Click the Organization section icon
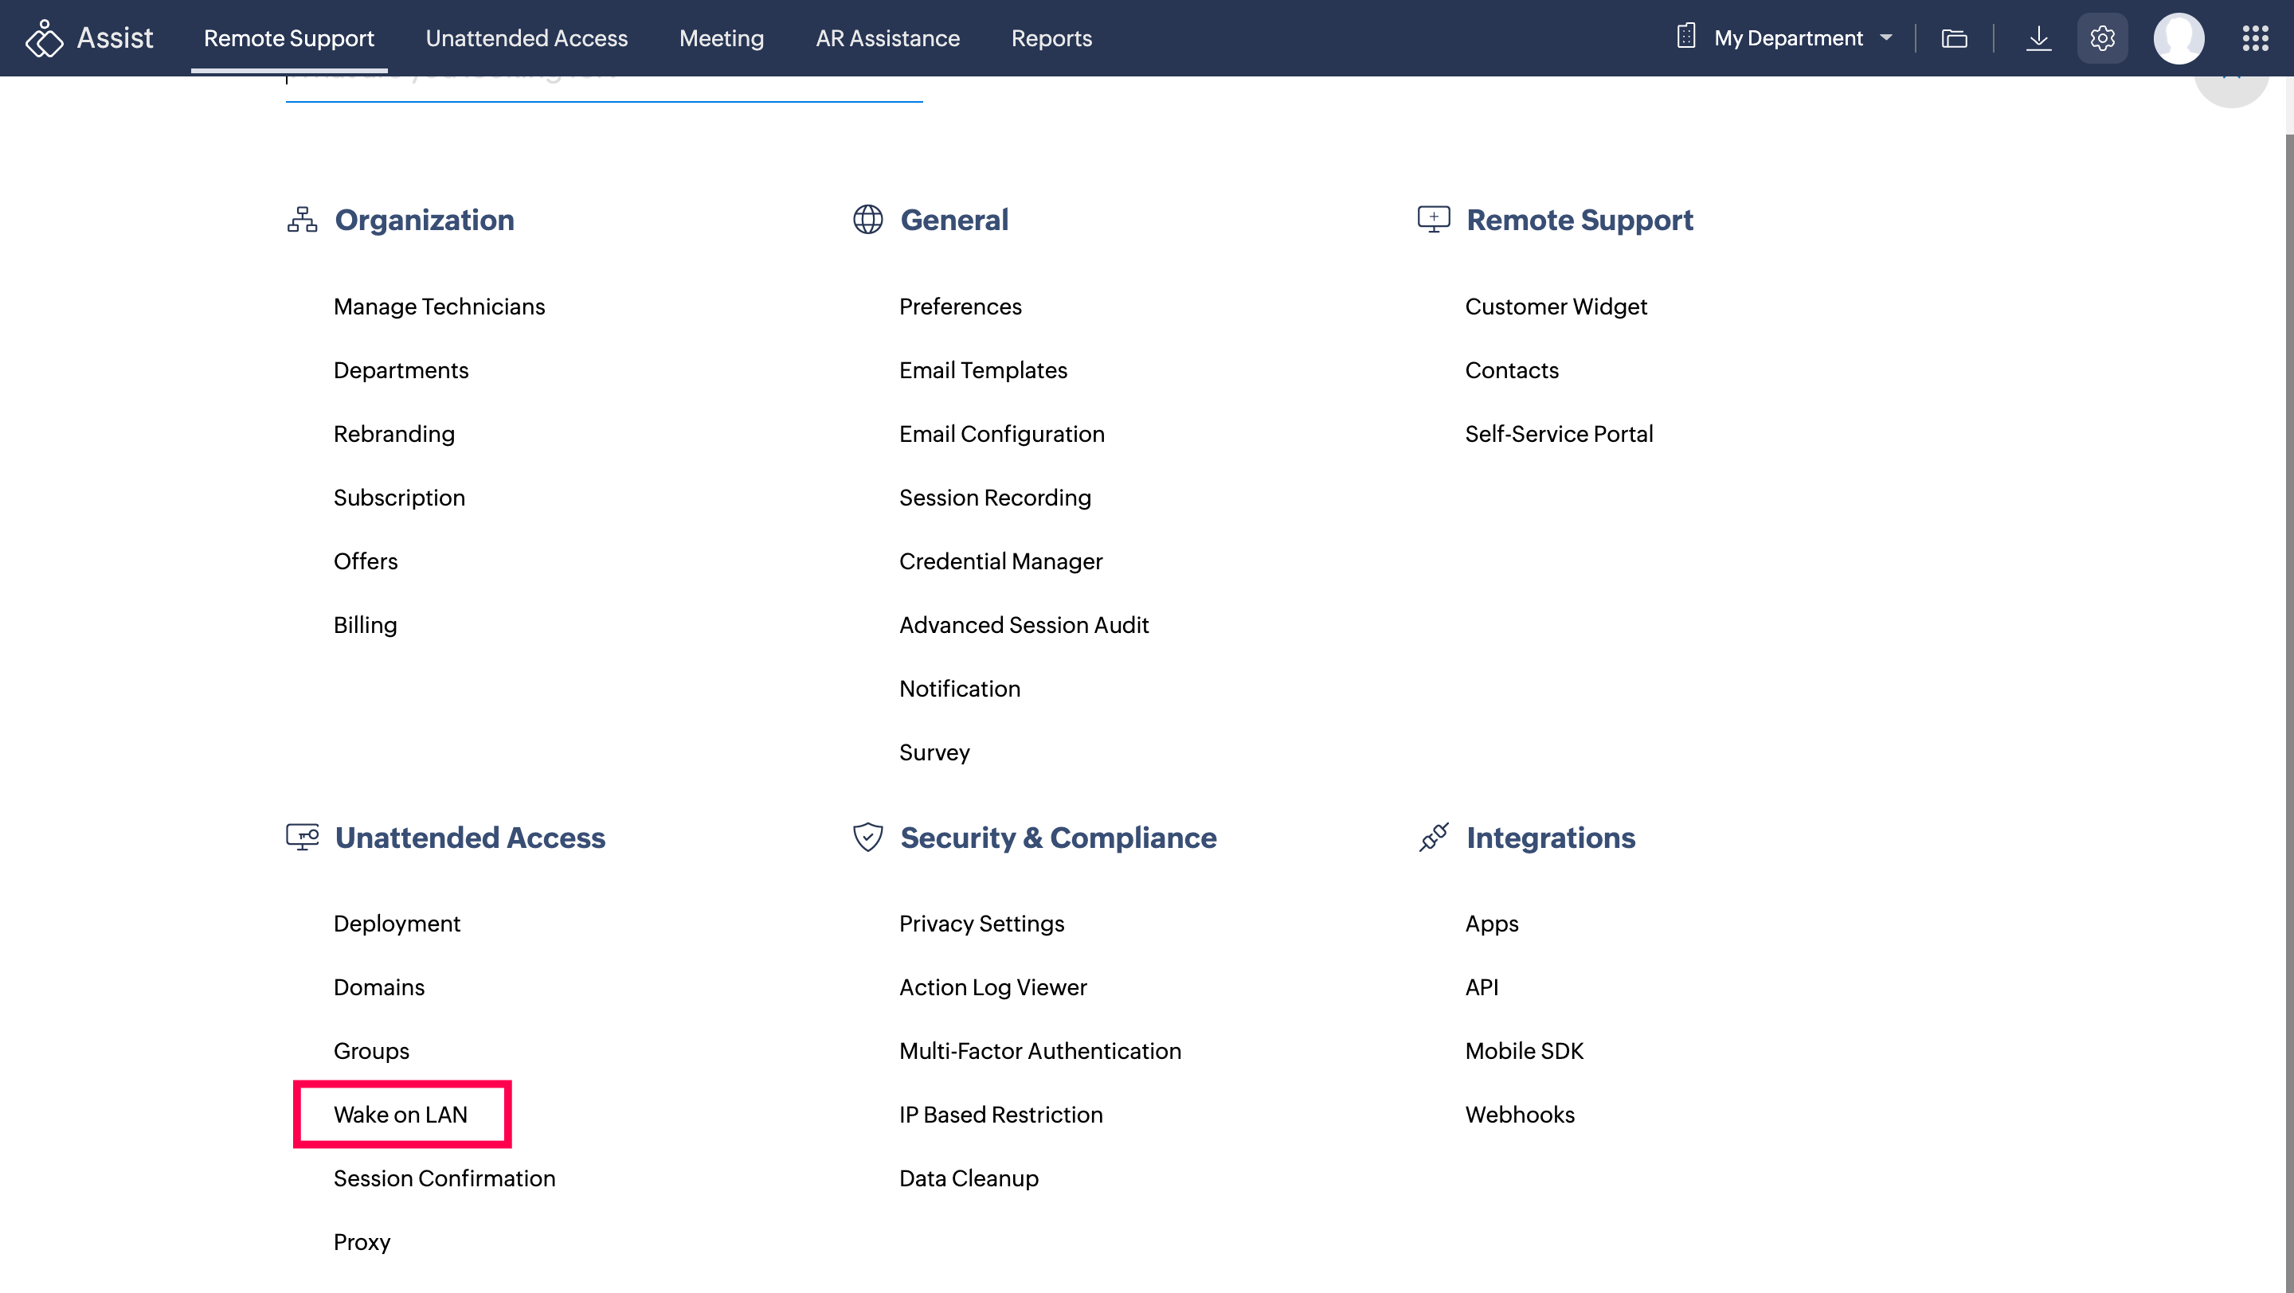The image size is (2294, 1293). tap(302, 219)
